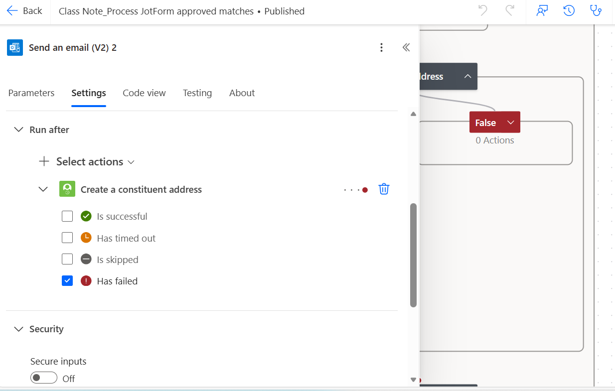Screen dimensions: 615x391
Task: Check the Is skipped checkbox
Action: 67,259
